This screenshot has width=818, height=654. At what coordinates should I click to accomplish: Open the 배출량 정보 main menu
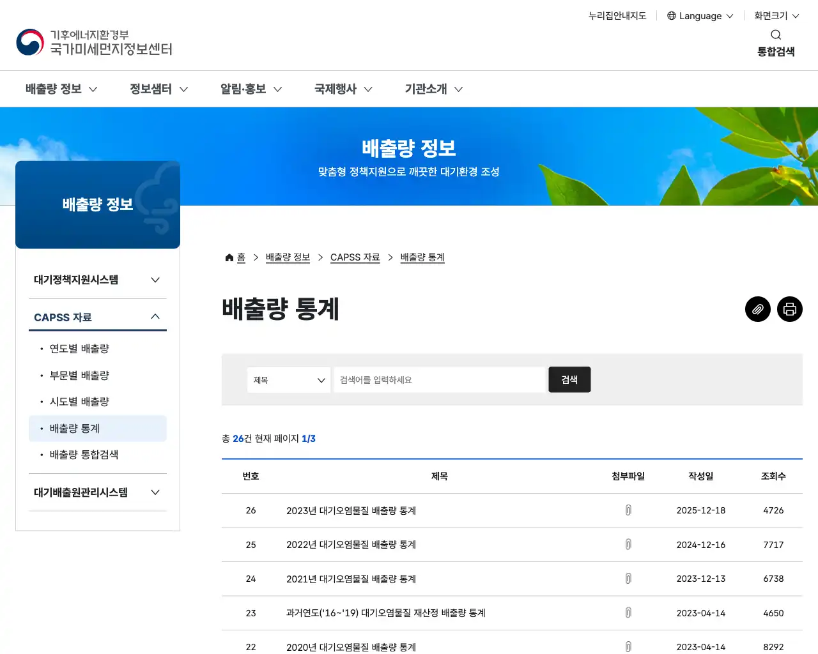coord(61,89)
